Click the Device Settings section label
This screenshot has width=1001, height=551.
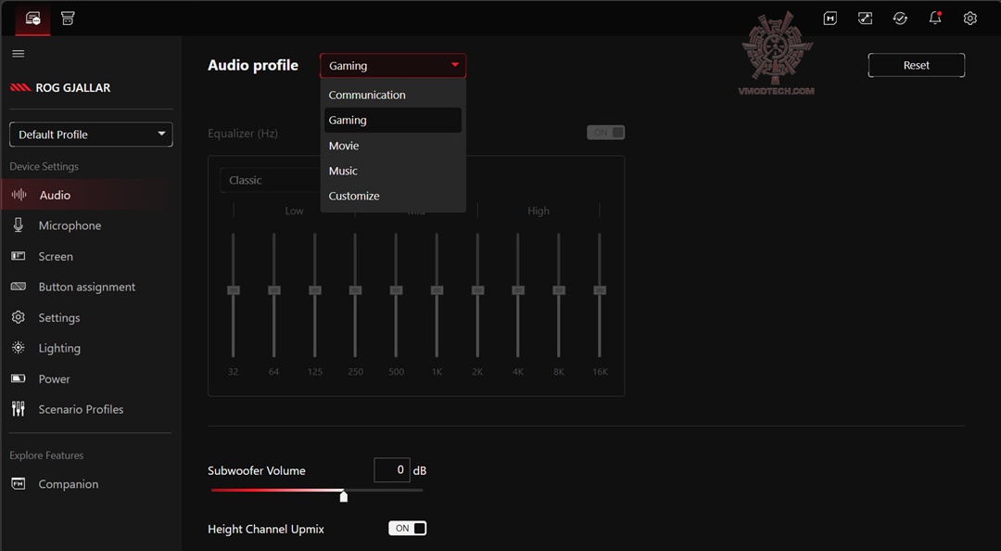44,166
